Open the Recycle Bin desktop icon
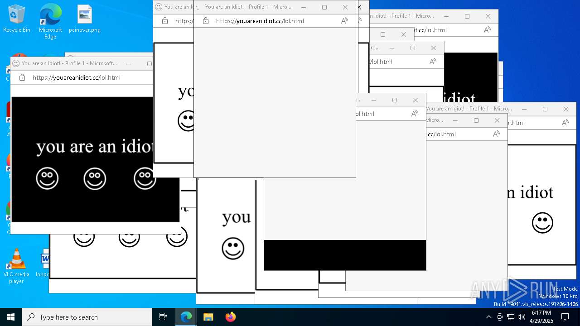Image resolution: width=580 pixels, height=326 pixels. 17,19
